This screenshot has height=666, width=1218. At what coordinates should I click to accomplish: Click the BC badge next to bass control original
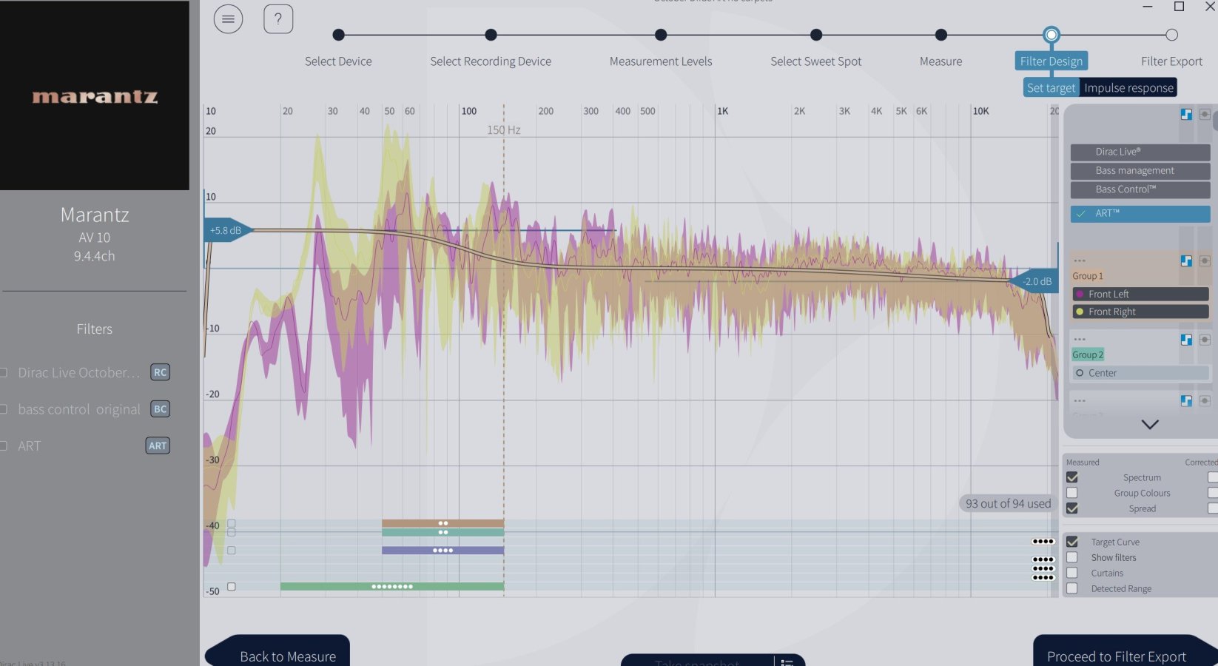pos(160,409)
